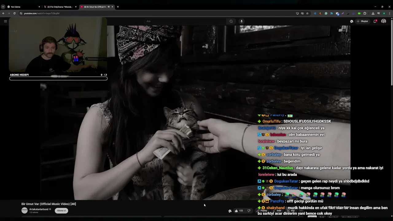The width and height of the screenshot is (393, 221).
Task: Open the media control icon in the toolbar
Action: click(379, 13)
